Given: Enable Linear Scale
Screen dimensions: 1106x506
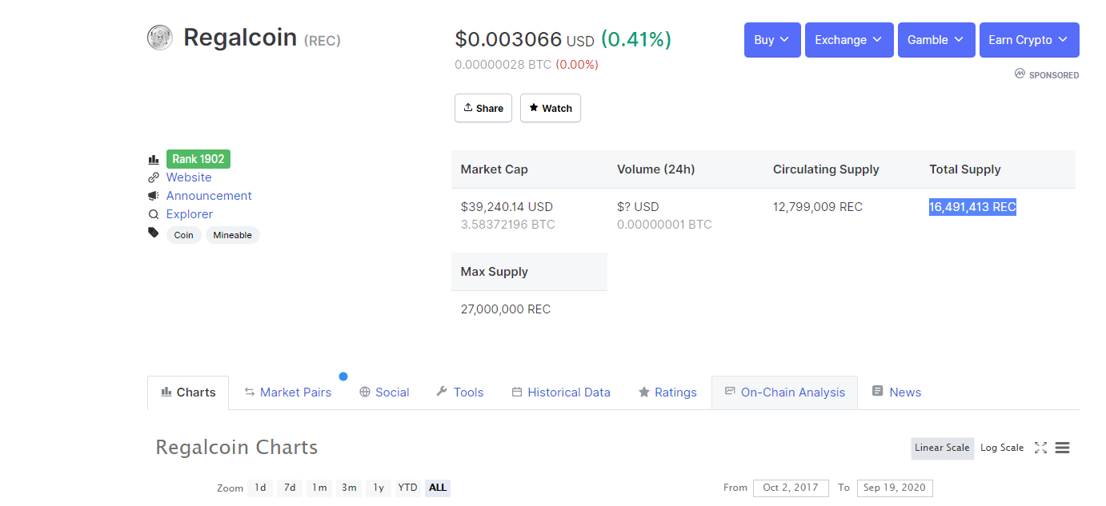Looking at the screenshot, I should 942,448.
